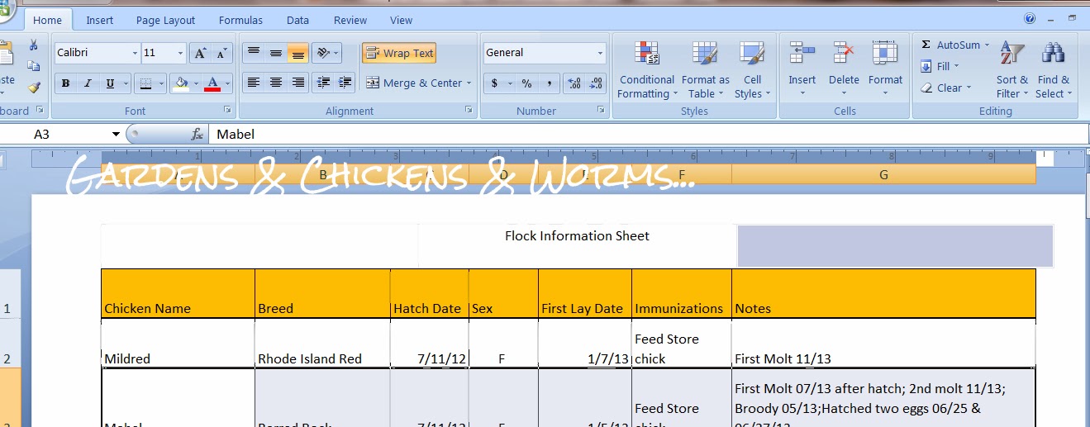The image size is (1090, 427).
Task: Click the Format Painter brush icon
Action: pos(34,87)
